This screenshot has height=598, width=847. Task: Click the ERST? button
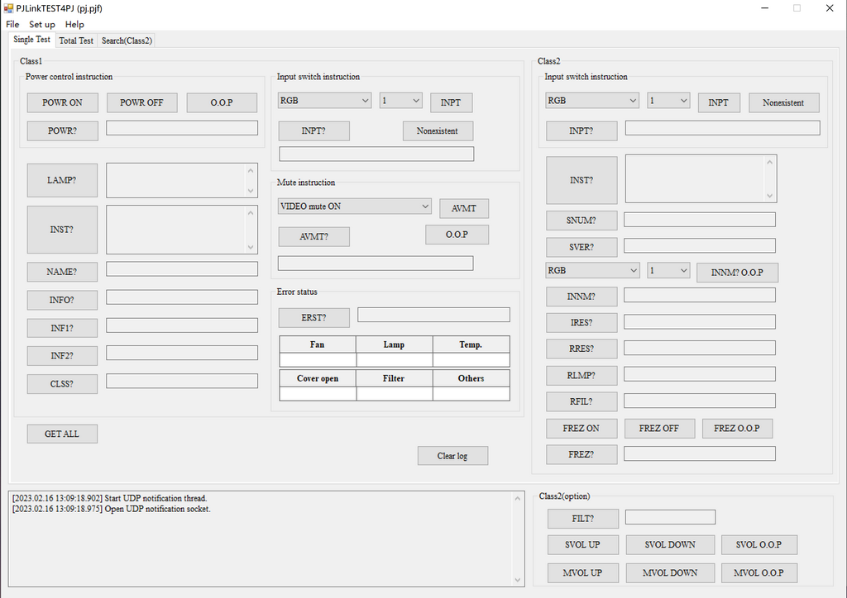click(313, 318)
